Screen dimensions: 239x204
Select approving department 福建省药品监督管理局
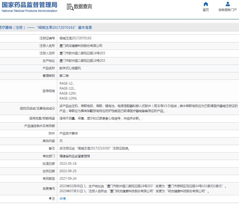[75, 156]
